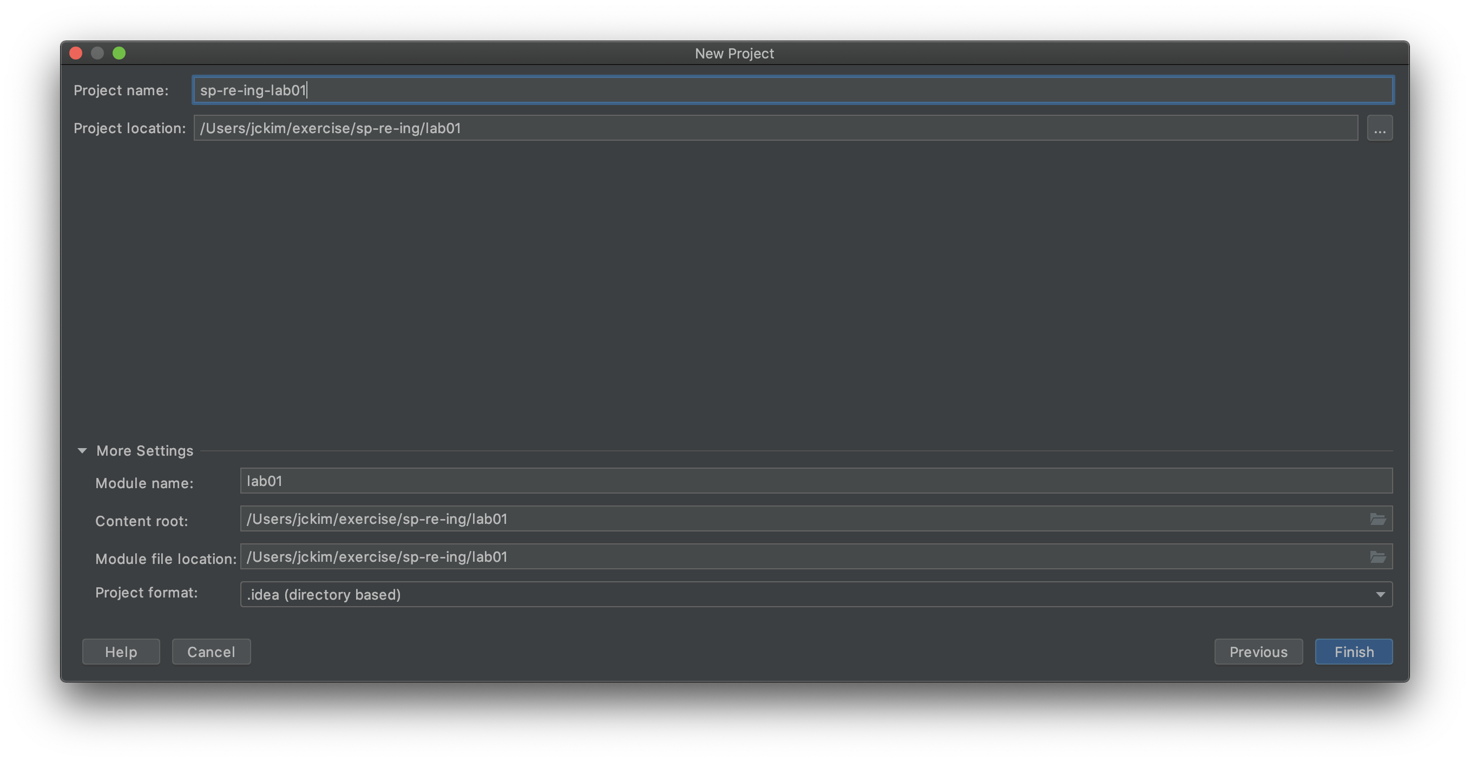Click the Module file location folder icon
Viewport: 1470px width, 762px height.
pos(1377,557)
